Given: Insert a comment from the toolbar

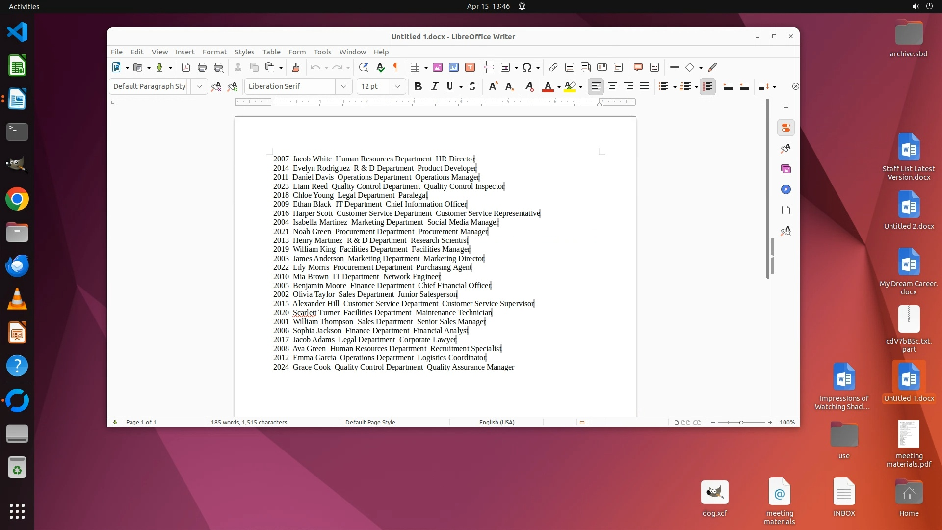Looking at the screenshot, I should 638,68.
